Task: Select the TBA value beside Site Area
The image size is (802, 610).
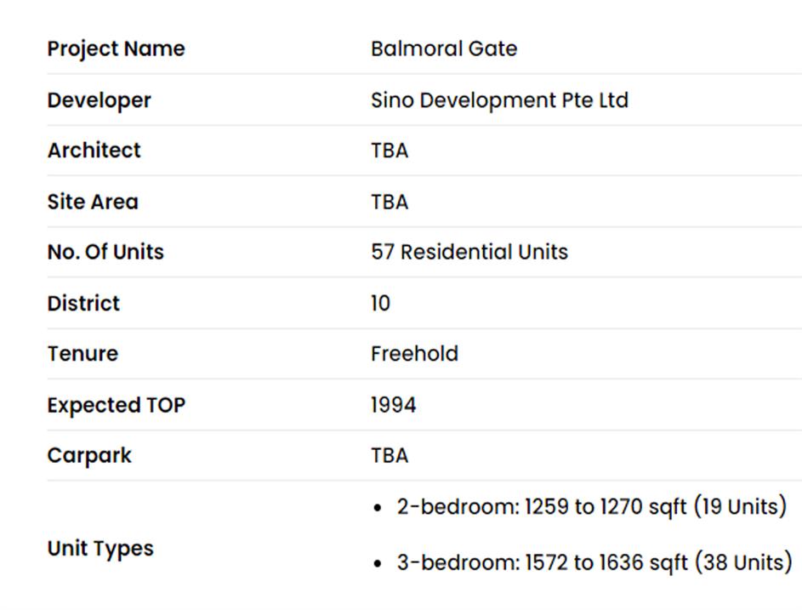Action: click(x=390, y=202)
